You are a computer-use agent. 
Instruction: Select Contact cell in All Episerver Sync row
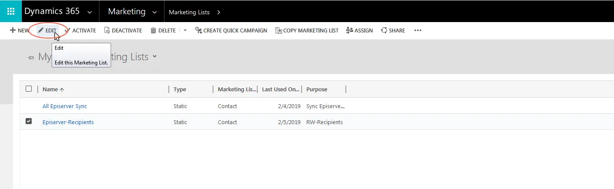pyautogui.click(x=227, y=106)
